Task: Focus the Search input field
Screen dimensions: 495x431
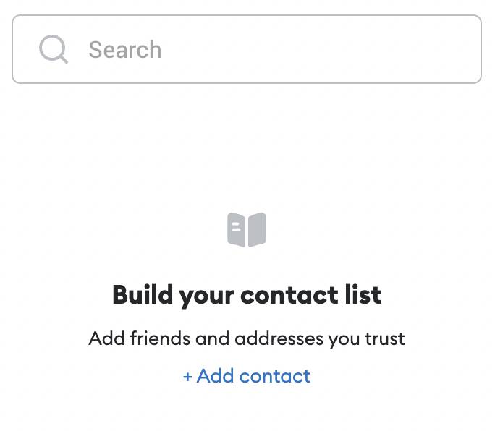Action: (247, 49)
